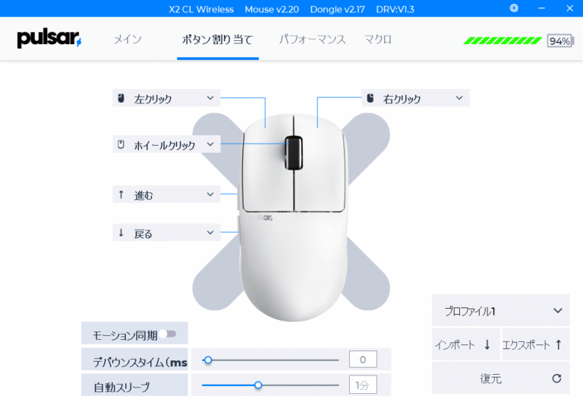Click the インポート button
This screenshot has height=409, width=583.
pyautogui.click(x=466, y=344)
